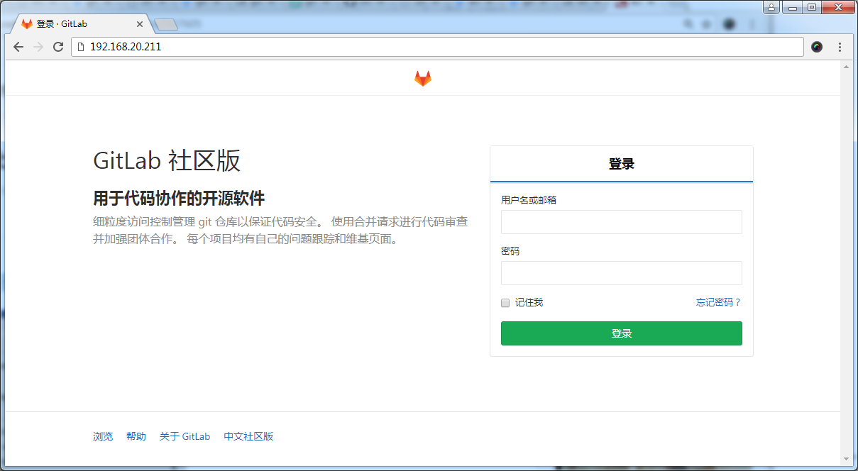This screenshot has width=858, height=471.
Task: Open the 中文社区版 footer link
Action: [x=248, y=436]
